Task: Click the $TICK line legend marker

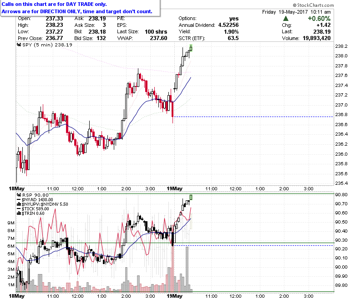Action: pyautogui.click(x=19, y=209)
